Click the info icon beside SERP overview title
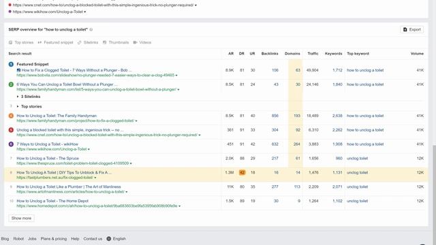This screenshot has width=436, height=245. click(x=91, y=29)
